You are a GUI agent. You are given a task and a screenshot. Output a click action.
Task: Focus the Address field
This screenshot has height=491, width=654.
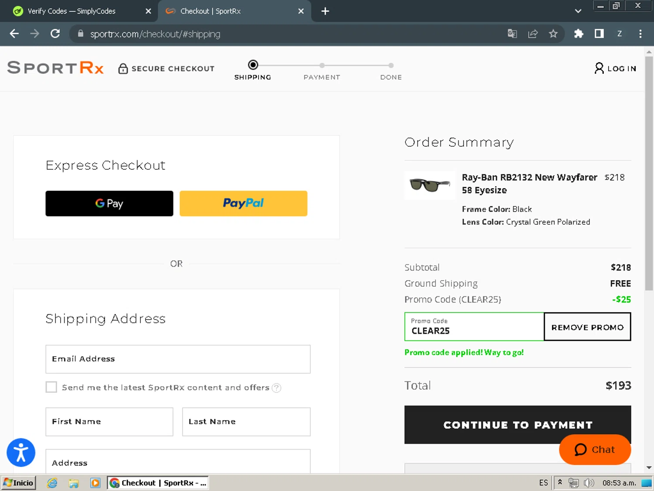point(178,461)
